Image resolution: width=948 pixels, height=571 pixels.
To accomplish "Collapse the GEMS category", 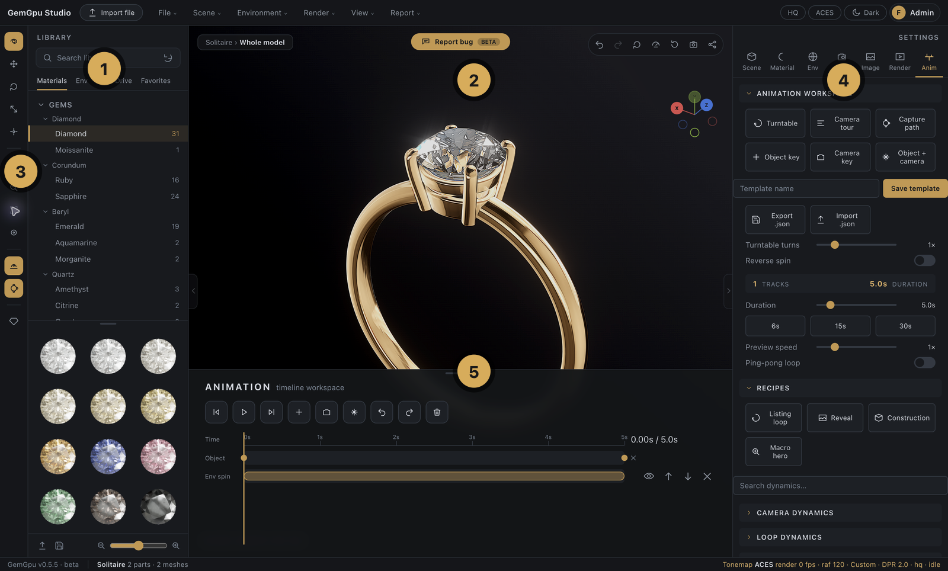I will (41, 105).
